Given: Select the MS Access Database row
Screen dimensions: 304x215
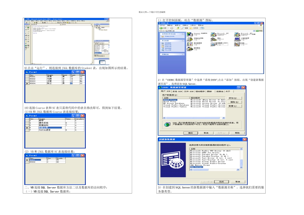Looking at the screenshot, I should point(194,103).
